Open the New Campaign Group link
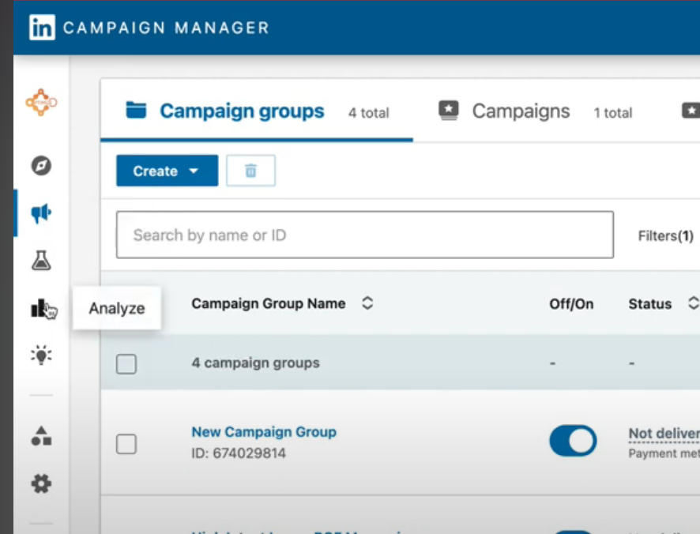This screenshot has height=534, width=700. (264, 432)
